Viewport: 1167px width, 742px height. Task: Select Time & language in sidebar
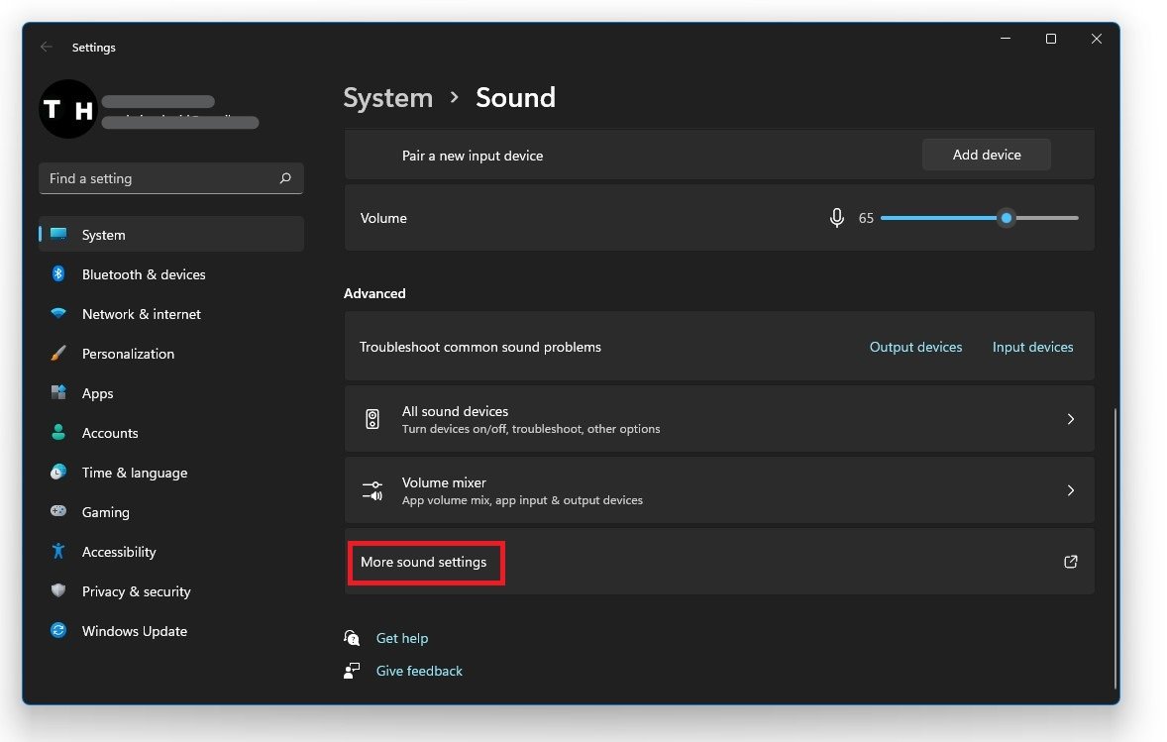[x=134, y=473]
